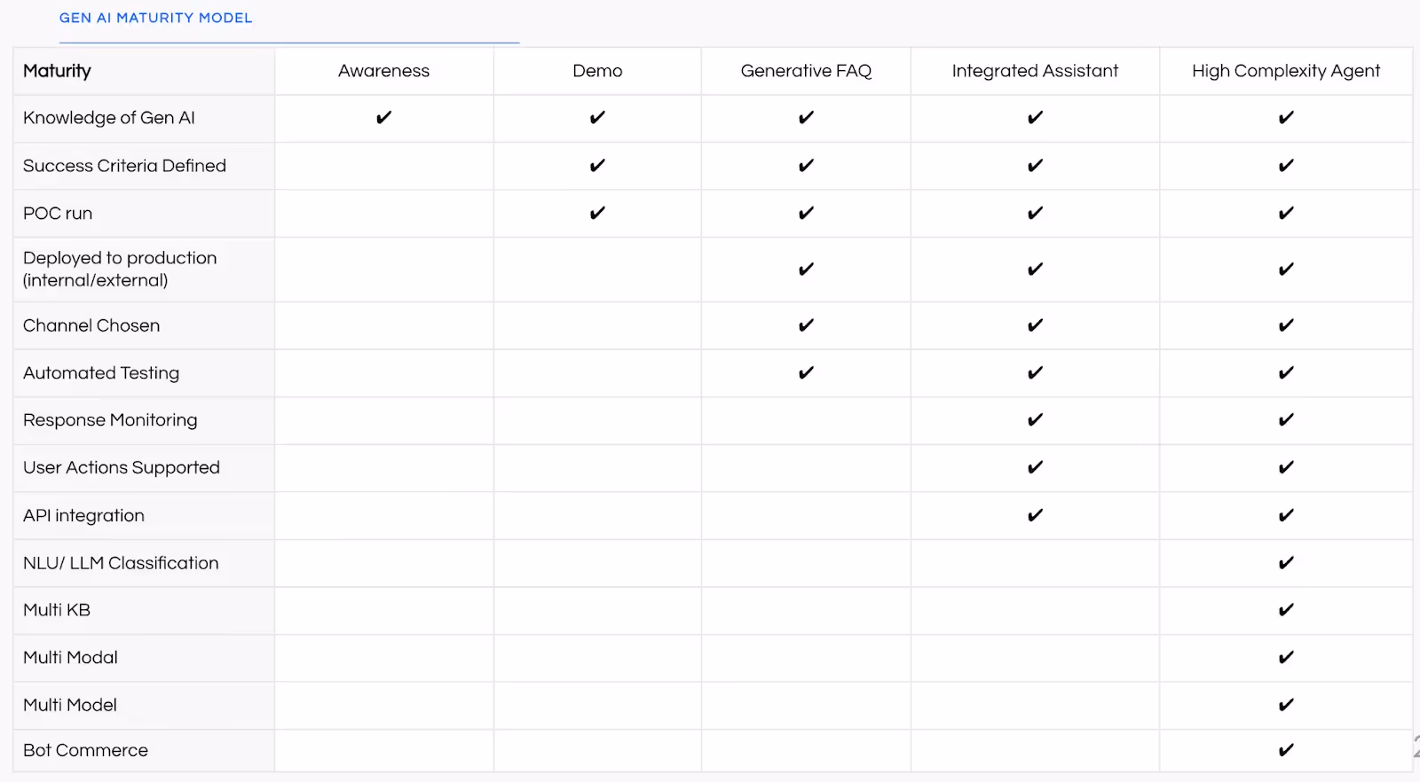
Task: Click the Channel Chosen row label
Action: (91, 325)
